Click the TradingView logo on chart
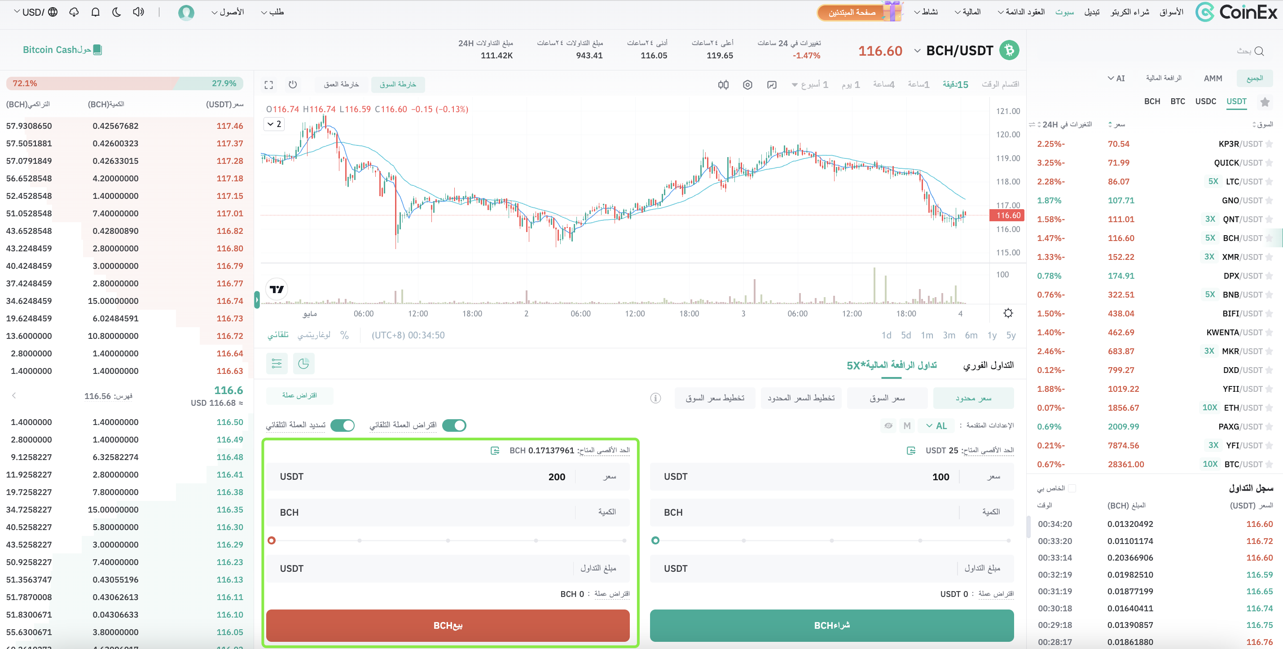Image resolution: width=1283 pixels, height=649 pixels. point(277,289)
